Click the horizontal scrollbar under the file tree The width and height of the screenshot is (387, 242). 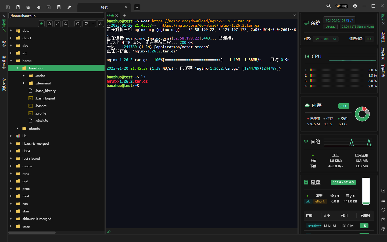(x=32, y=233)
